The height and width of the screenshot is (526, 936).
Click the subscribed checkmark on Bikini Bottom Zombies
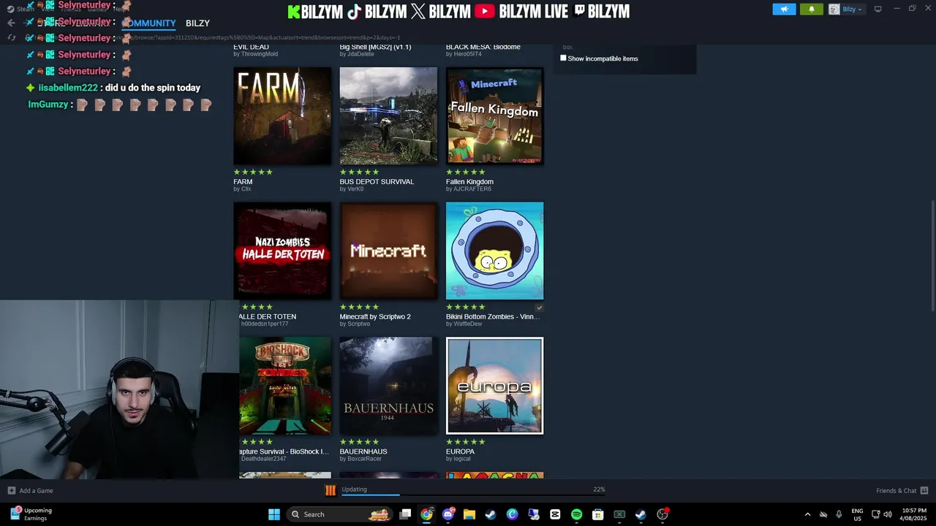click(539, 308)
